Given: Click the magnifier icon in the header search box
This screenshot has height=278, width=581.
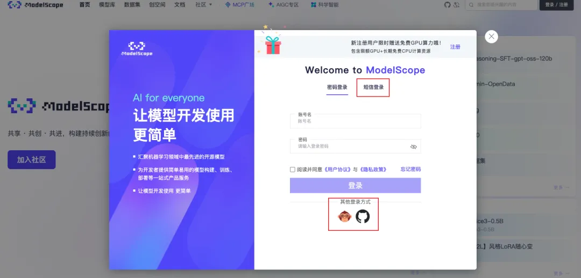Looking at the screenshot, I should 471,5.
